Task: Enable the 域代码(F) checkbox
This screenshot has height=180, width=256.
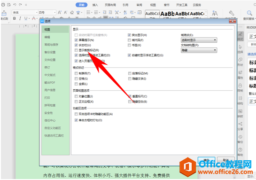Action: point(129,40)
